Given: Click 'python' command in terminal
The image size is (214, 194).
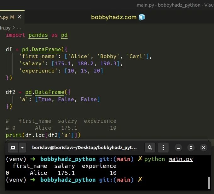Looking at the screenshot, I should (154, 159).
